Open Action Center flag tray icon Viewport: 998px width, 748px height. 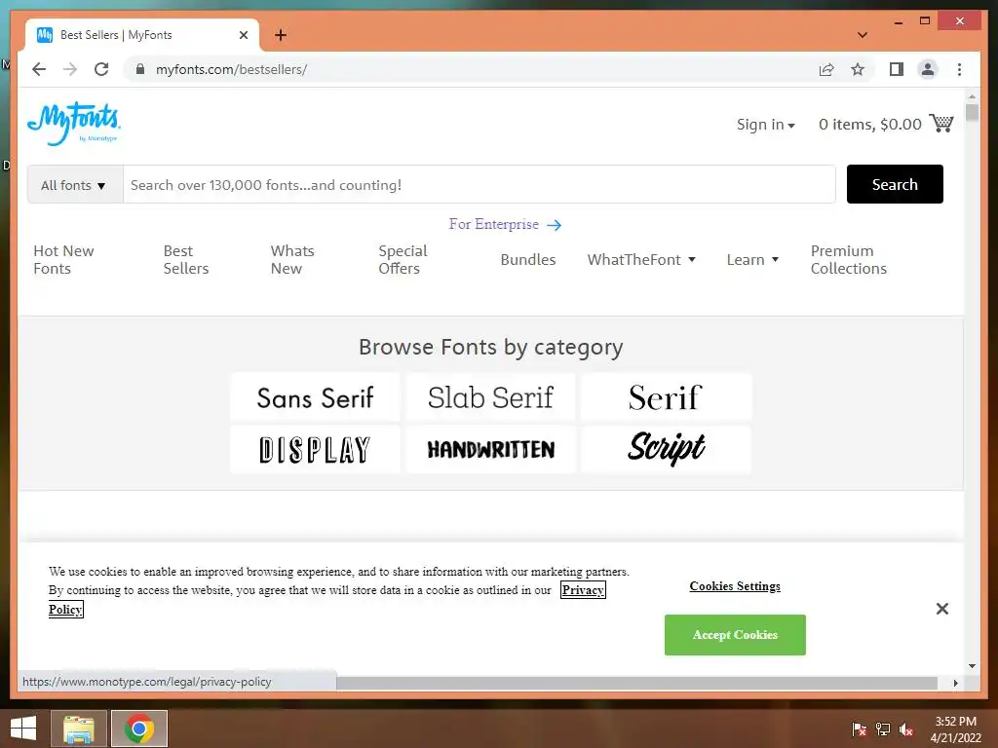tap(859, 729)
